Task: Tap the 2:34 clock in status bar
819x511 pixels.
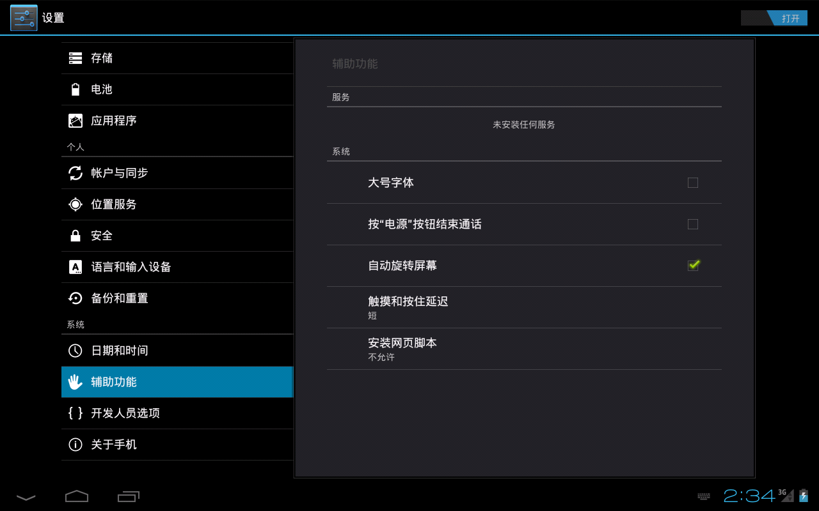Action: click(x=749, y=496)
